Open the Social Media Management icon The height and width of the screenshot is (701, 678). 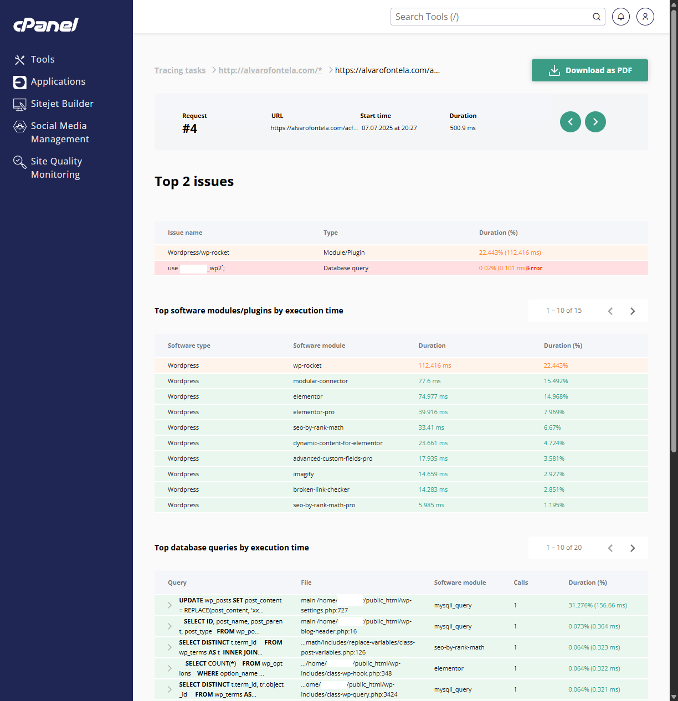20,126
